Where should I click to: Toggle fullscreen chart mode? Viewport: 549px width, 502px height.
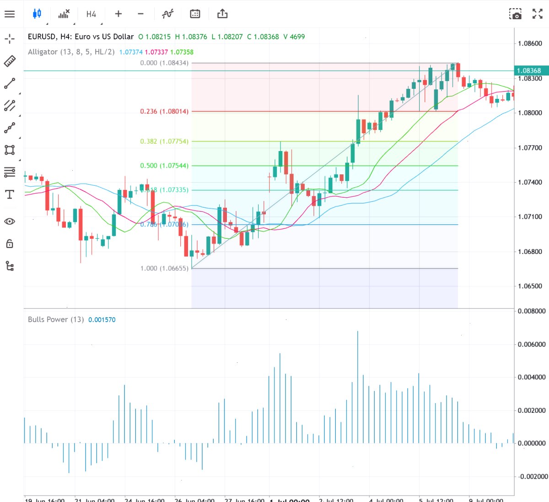click(x=538, y=14)
